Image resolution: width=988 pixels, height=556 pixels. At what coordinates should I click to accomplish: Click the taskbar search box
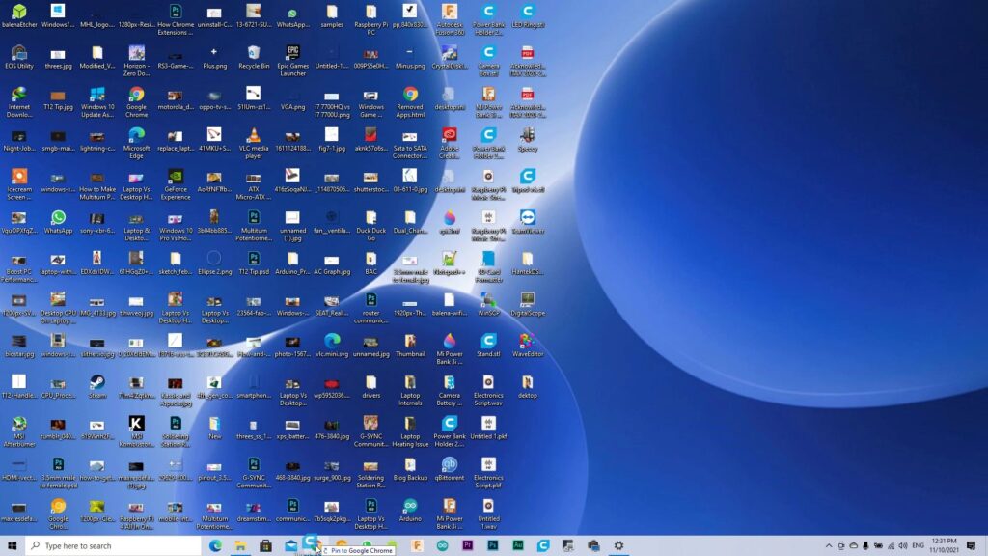click(114, 545)
